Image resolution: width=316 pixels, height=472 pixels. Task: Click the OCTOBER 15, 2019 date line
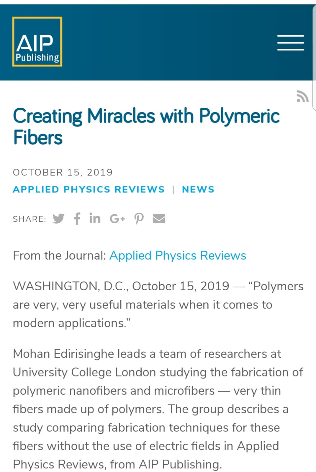63,172
